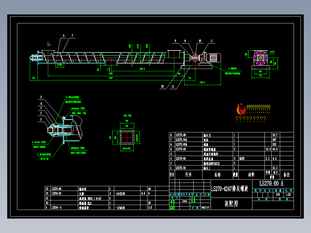311x233 pixels.
Task: Click total weight 152 in row 6
Action: (x=275, y=144)
